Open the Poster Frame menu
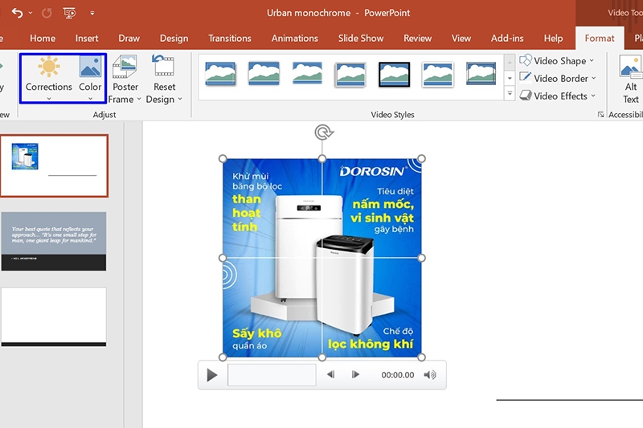The height and width of the screenshot is (428, 643). click(125, 79)
